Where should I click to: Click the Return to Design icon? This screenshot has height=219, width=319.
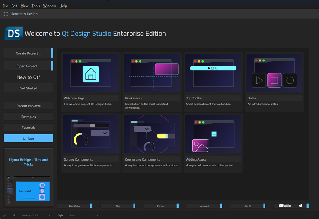click(5, 13)
